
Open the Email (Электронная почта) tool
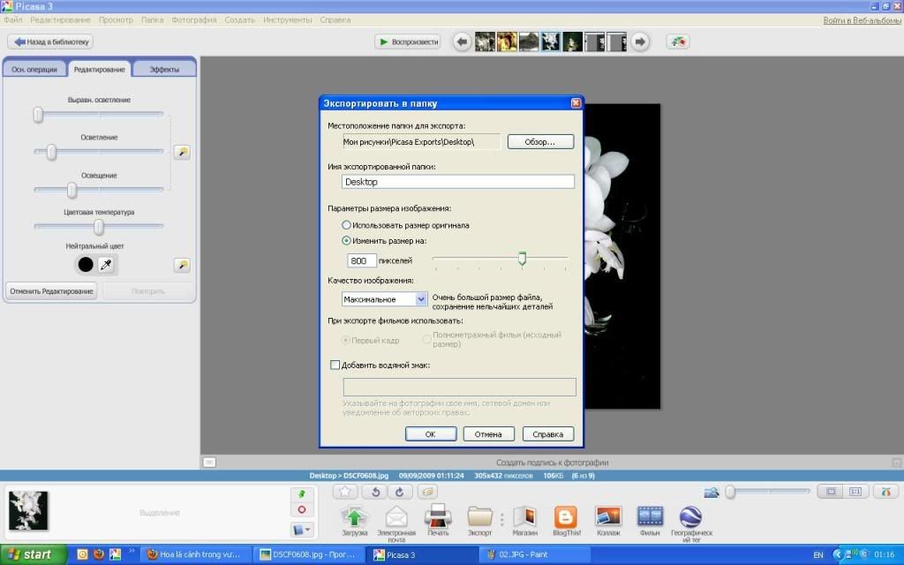(396, 516)
